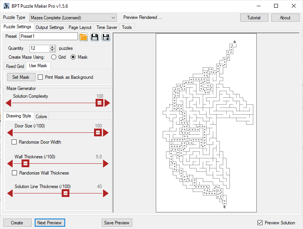Toggle Randomize Wall Thickness checkbox
Image resolution: width=303 pixels, height=229 pixels.
[14, 173]
